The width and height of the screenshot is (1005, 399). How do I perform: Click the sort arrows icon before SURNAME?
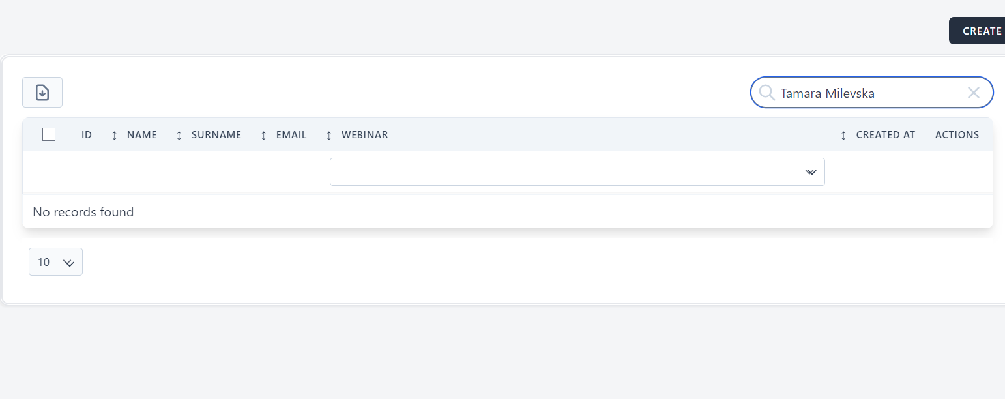(x=179, y=135)
